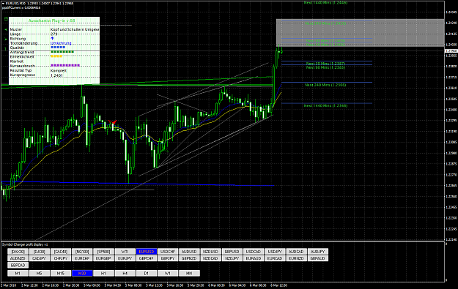
Task: Switch symbol to [DJI30]
Action: (x=40, y=252)
